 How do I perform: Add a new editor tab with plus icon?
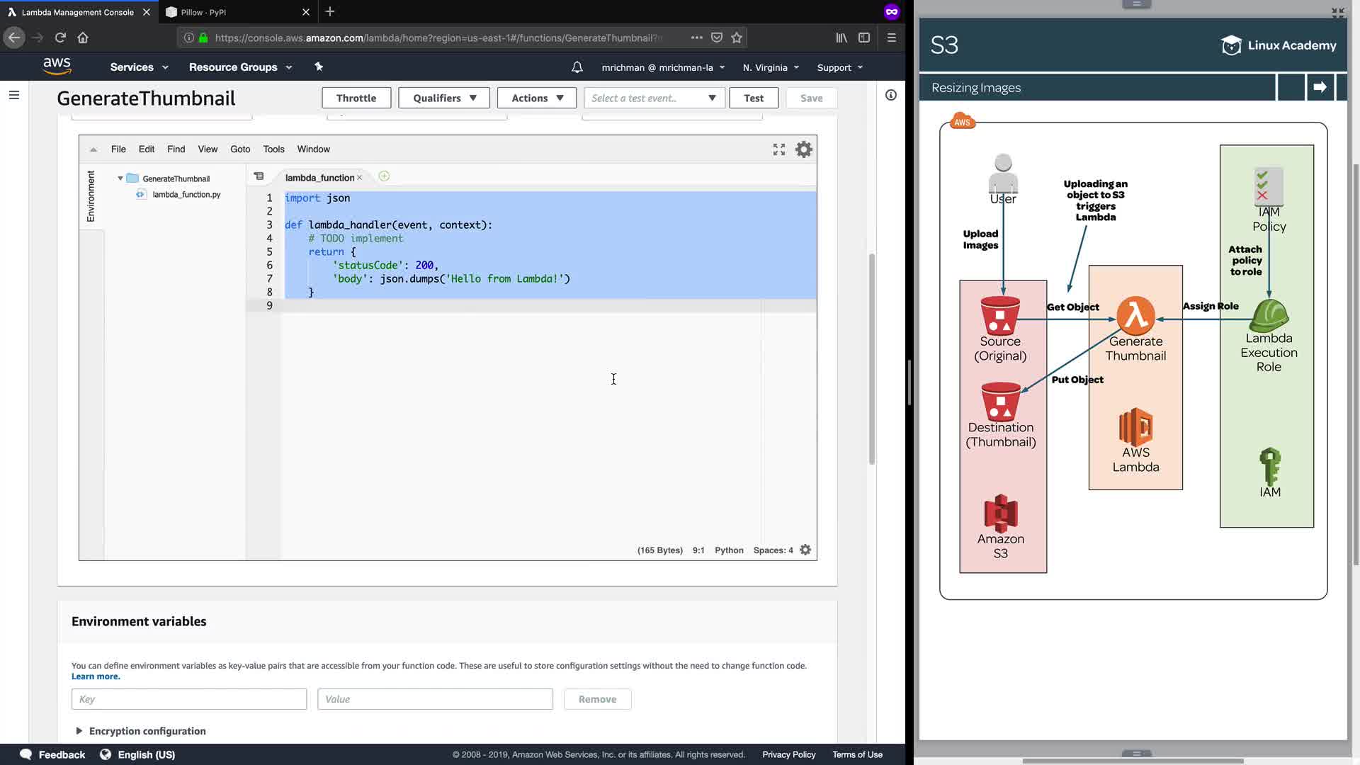(384, 176)
